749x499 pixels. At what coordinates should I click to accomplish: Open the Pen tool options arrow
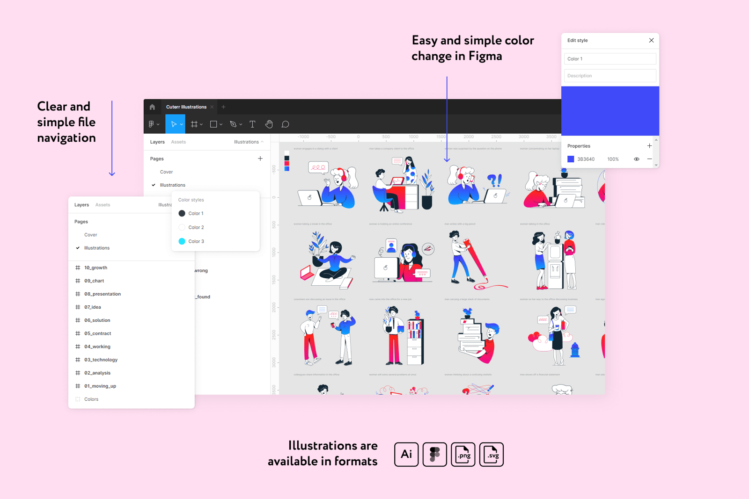241,125
